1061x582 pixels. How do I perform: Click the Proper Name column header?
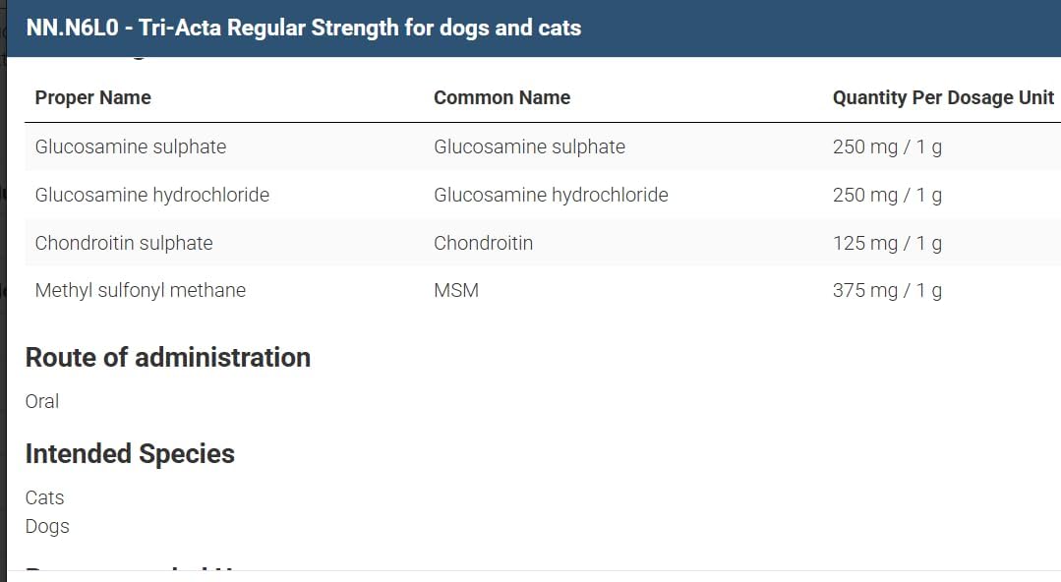[x=92, y=97]
